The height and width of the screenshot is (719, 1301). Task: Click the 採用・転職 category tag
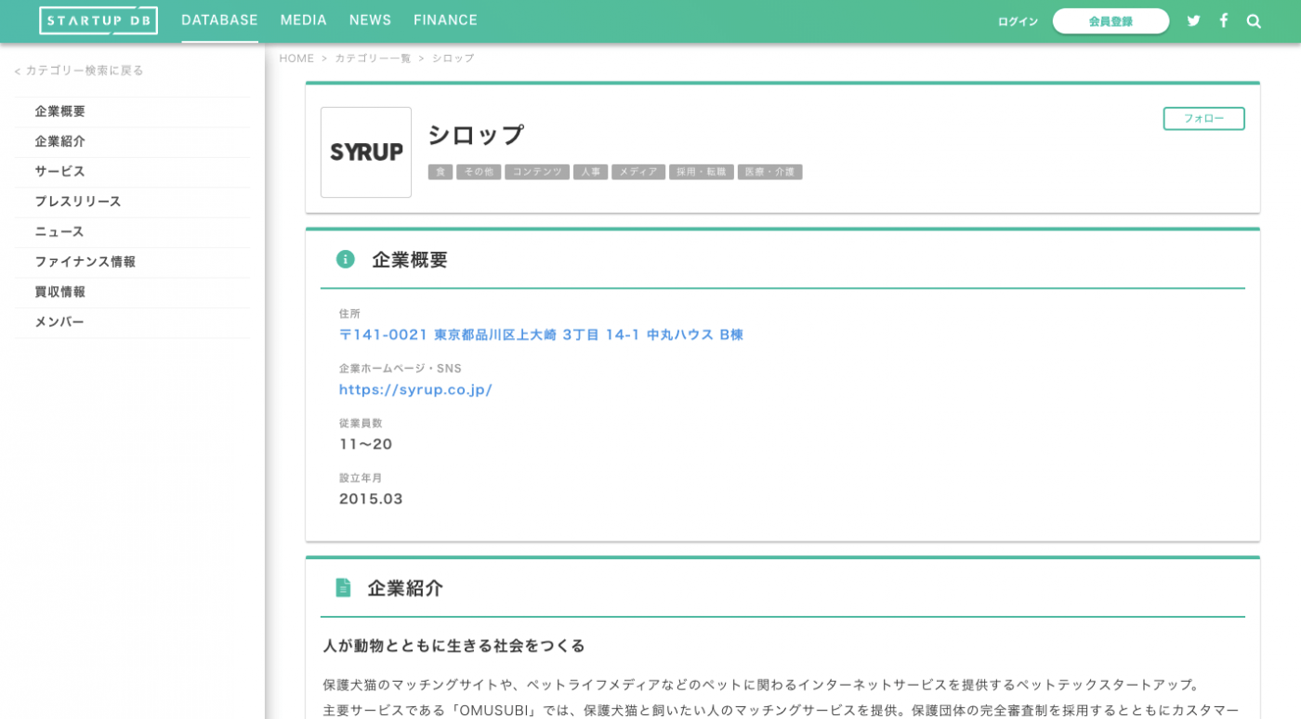pos(702,172)
